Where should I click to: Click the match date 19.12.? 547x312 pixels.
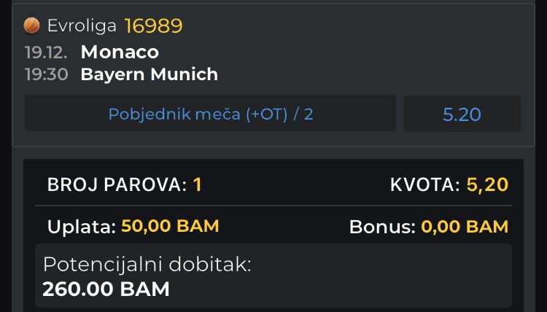(x=47, y=52)
